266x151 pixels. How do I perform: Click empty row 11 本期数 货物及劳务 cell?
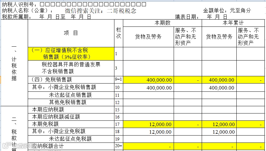pyautogui.click(x=148, y=95)
